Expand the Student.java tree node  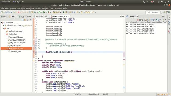(x=7, y=51)
